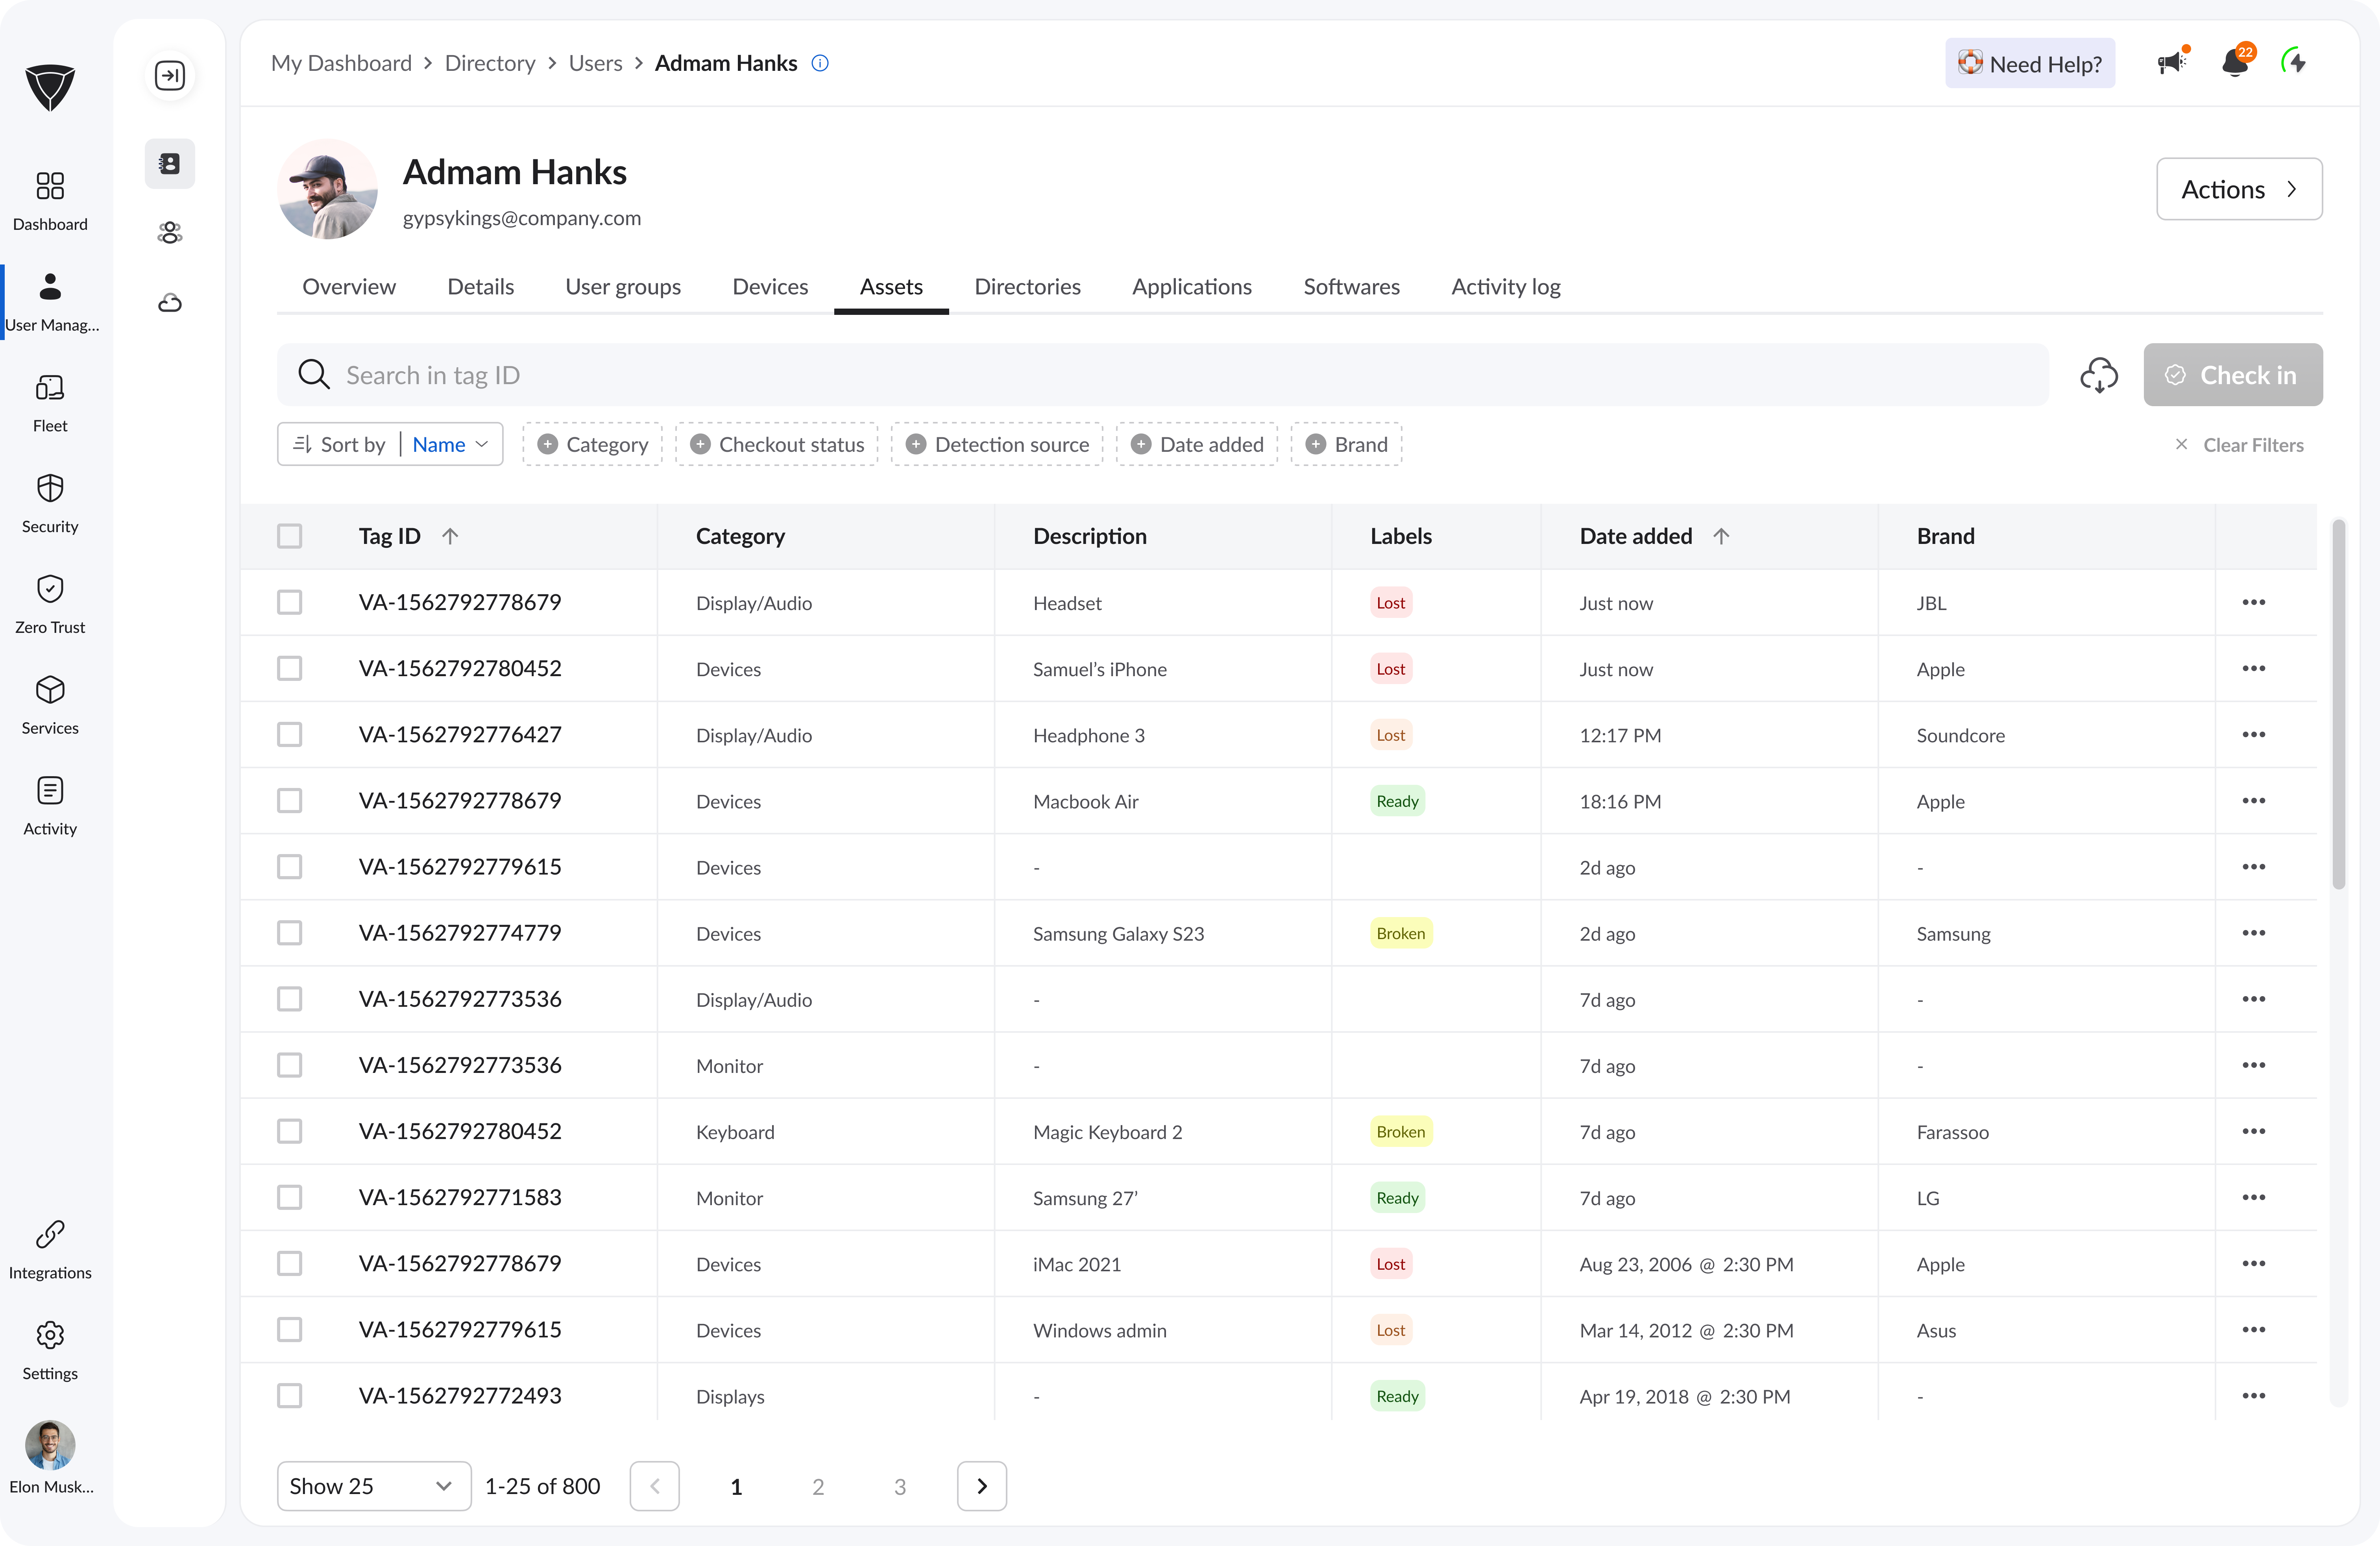Switch to the Overview tab
Screen dimensions: 2380x1546
[x=349, y=287]
